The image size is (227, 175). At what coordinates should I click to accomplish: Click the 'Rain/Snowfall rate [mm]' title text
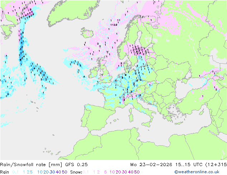pyautogui.click(x=31, y=165)
